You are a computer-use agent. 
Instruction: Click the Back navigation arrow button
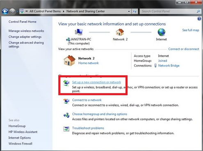click(x=5, y=11)
